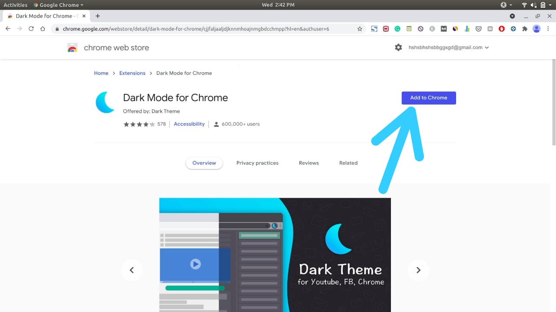Click the blue circular four-dot extension icon
This screenshot has height=312, width=556.
513,29
